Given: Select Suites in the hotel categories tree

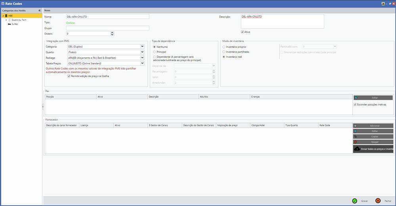Looking at the screenshot, I should click(15, 24).
